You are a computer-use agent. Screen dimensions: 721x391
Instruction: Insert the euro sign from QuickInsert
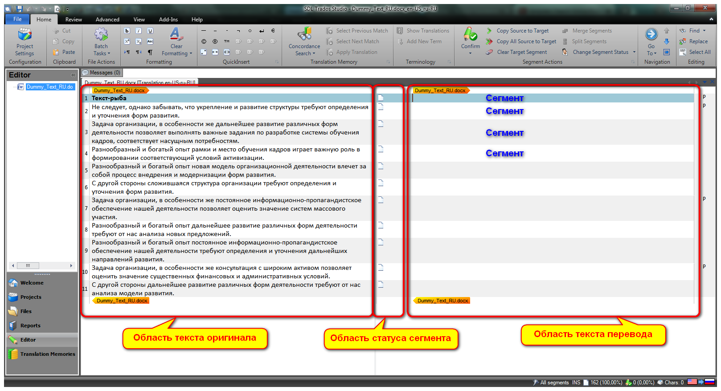click(273, 31)
